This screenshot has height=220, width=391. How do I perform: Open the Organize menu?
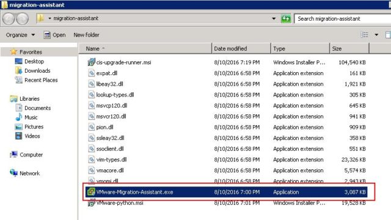point(20,35)
